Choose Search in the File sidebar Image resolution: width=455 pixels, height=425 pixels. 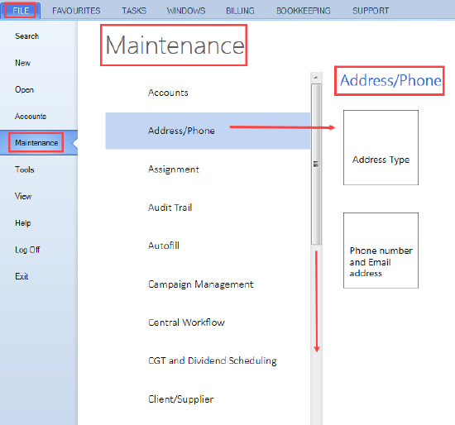point(26,36)
